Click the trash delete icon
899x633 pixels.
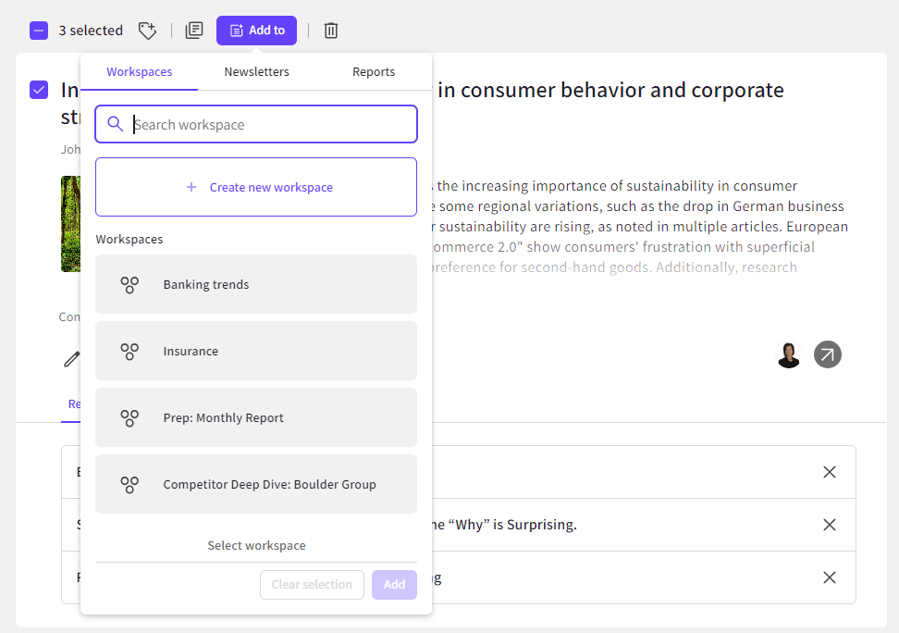[331, 31]
